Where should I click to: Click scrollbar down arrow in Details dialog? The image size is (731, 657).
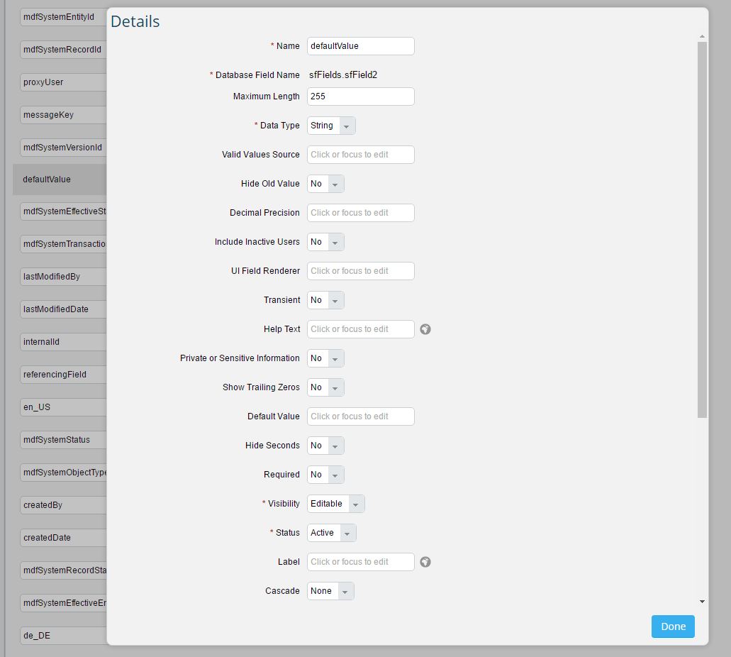702,602
